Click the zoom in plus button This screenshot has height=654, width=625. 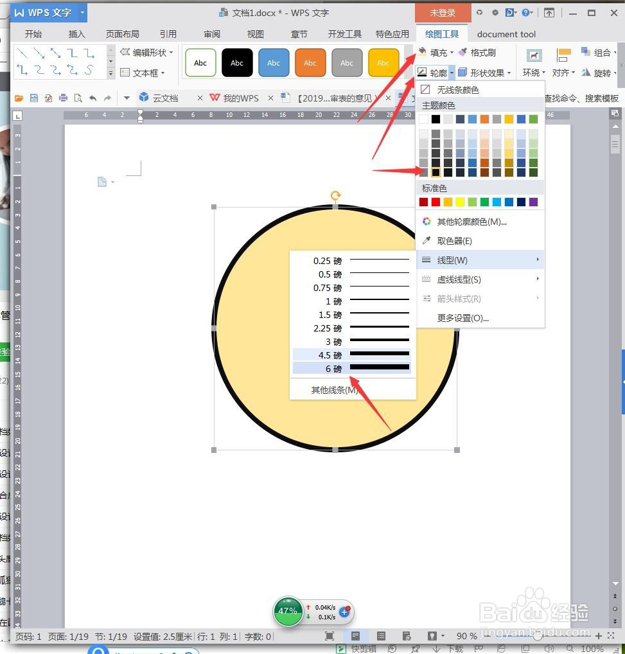click(598, 636)
